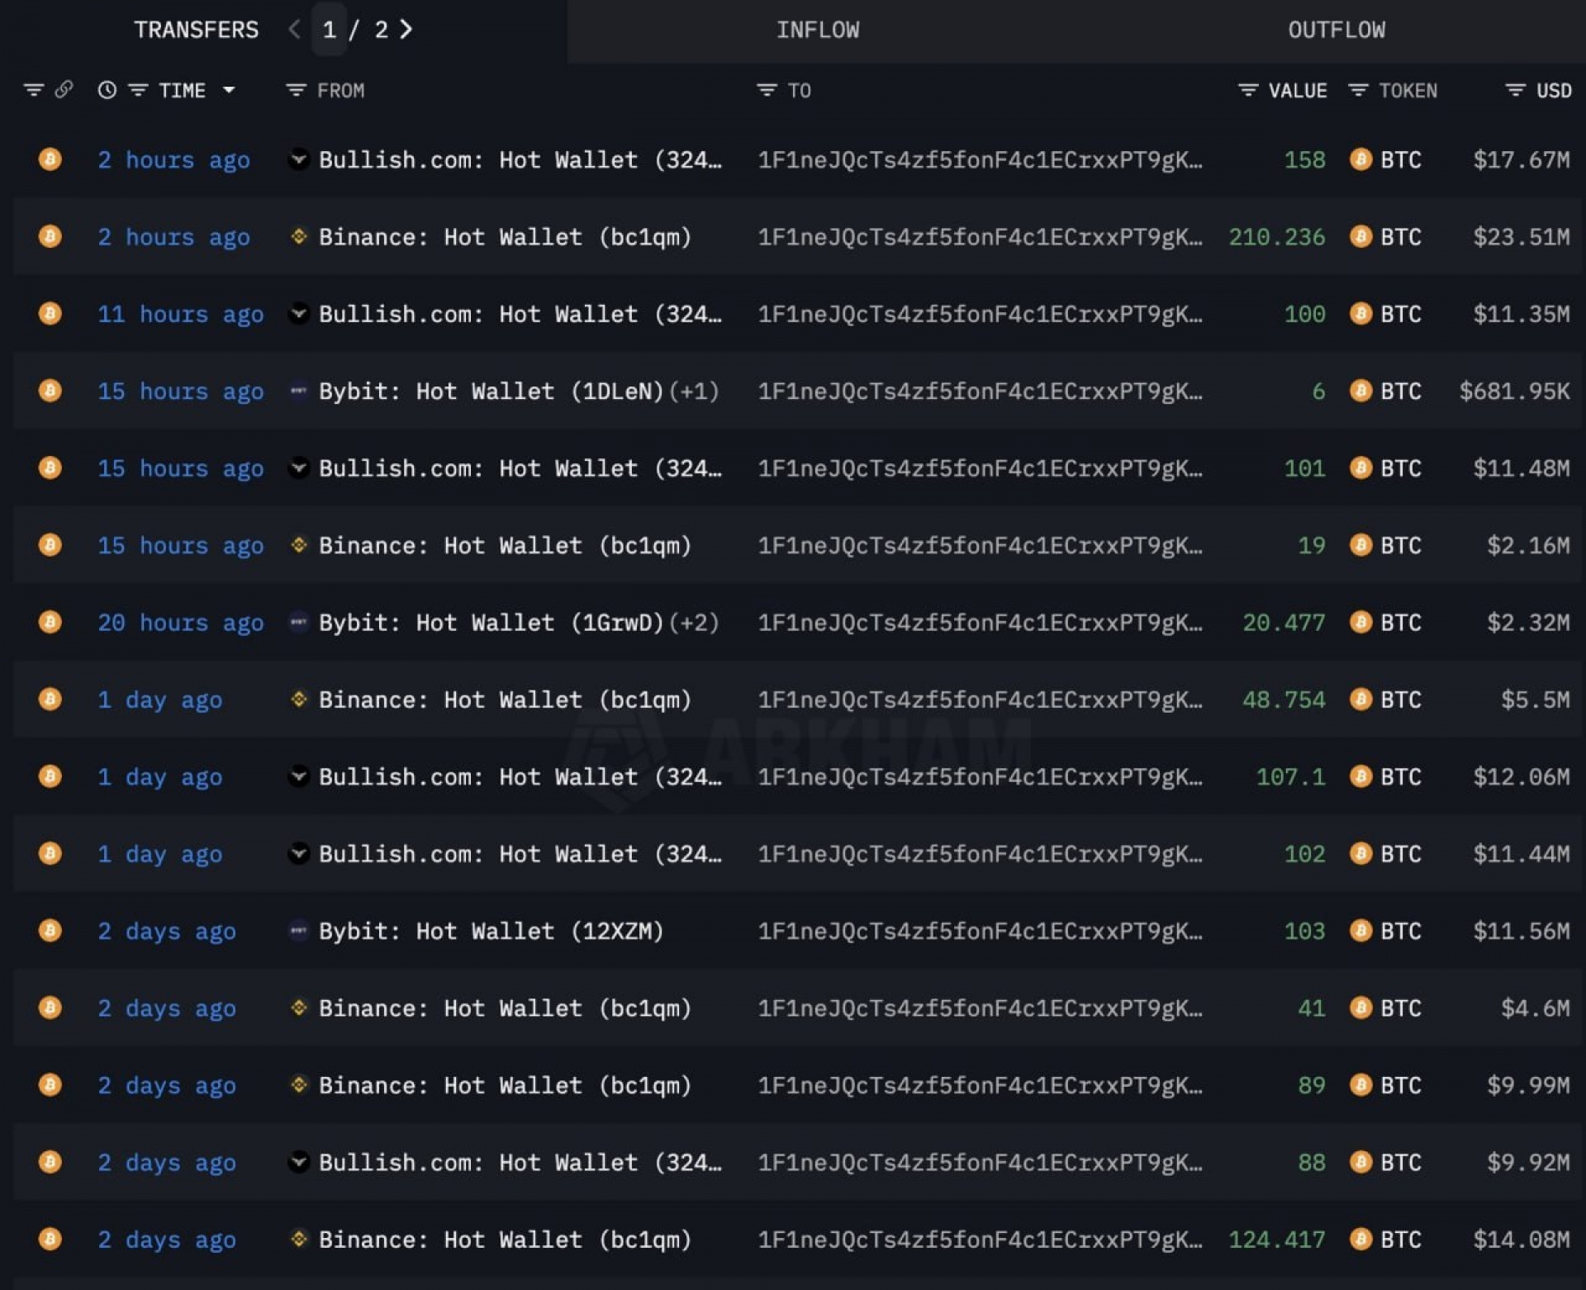Switch to the INFLOW tab

click(x=817, y=31)
